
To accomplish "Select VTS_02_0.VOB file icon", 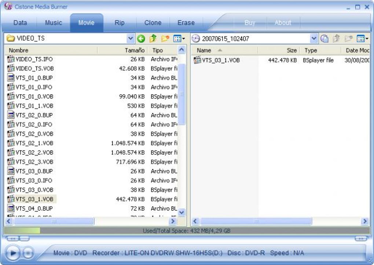I will pos(11,134).
